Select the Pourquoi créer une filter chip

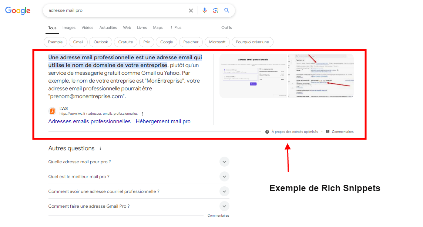pos(252,42)
